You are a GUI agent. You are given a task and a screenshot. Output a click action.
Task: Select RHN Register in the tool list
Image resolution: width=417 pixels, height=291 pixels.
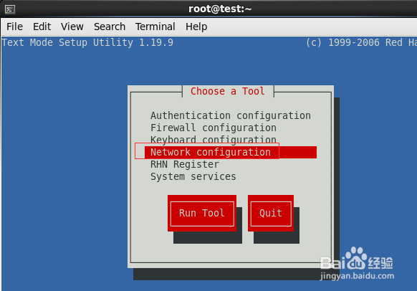pyautogui.click(x=185, y=164)
